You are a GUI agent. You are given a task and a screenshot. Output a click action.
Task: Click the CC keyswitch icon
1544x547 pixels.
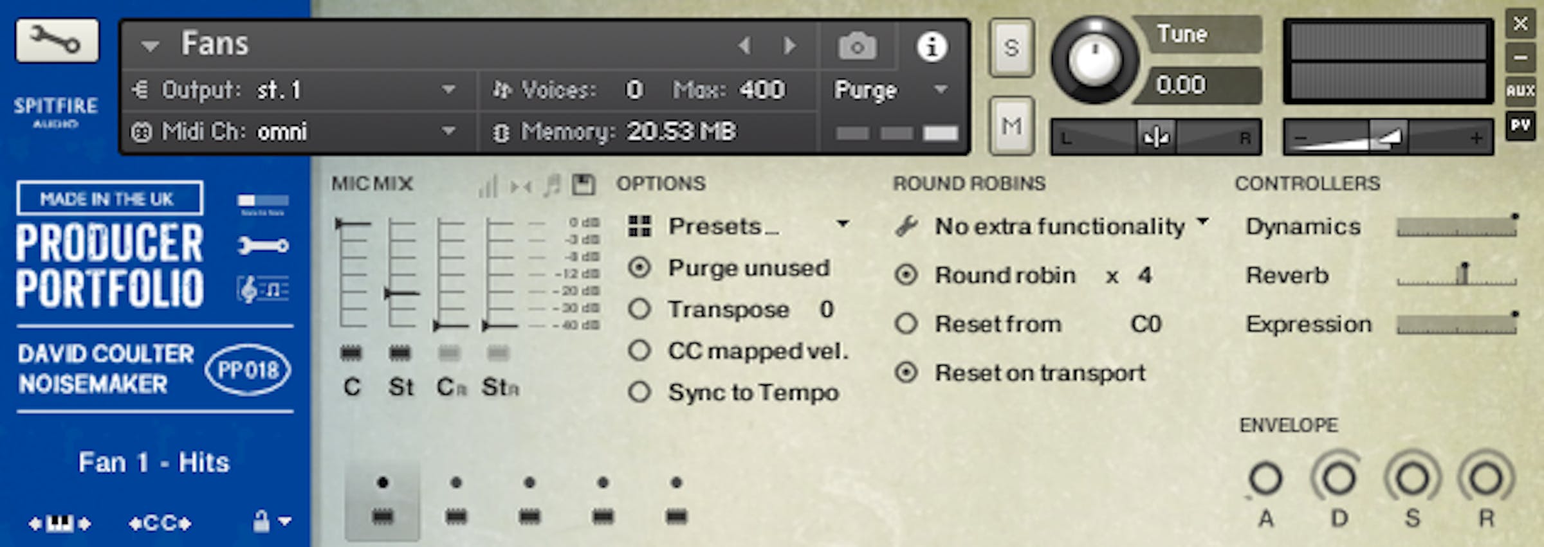click(160, 524)
